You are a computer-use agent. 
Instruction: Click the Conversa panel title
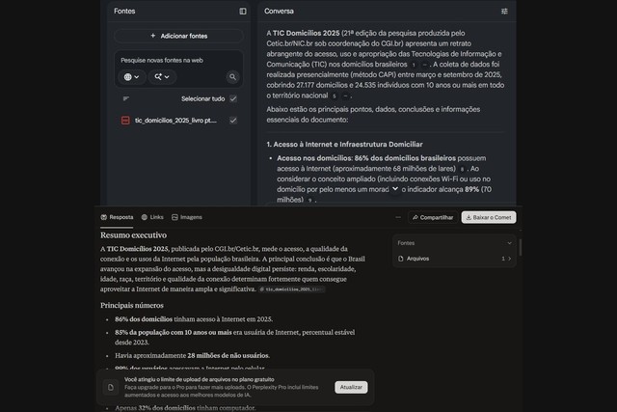click(279, 11)
